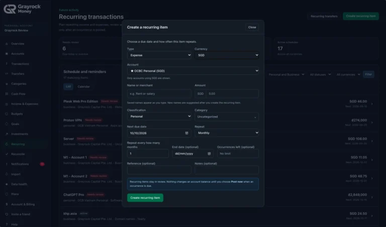
Task: Click the Budgets sidebar icon
Action: coord(7,114)
